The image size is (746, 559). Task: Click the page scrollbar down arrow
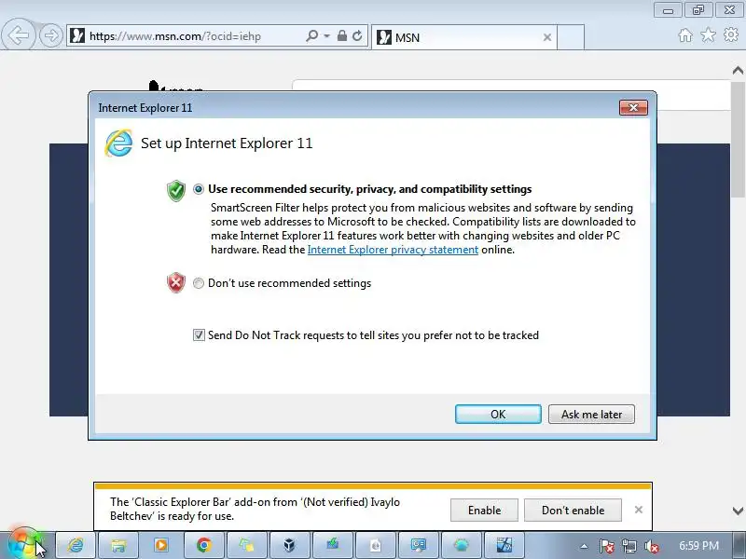(738, 511)
